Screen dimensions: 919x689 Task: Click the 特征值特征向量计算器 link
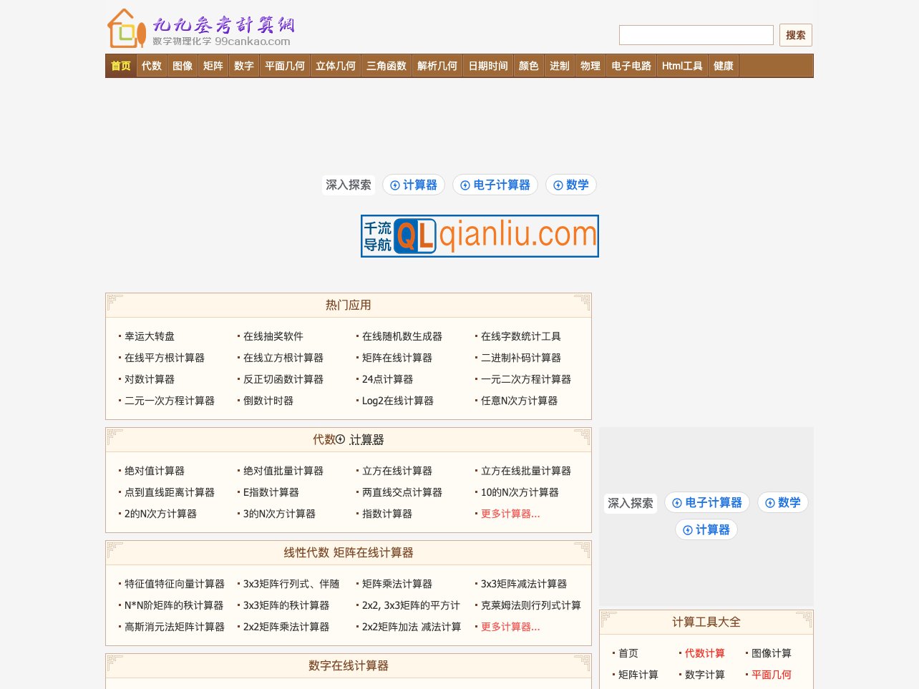pos(174,584)
